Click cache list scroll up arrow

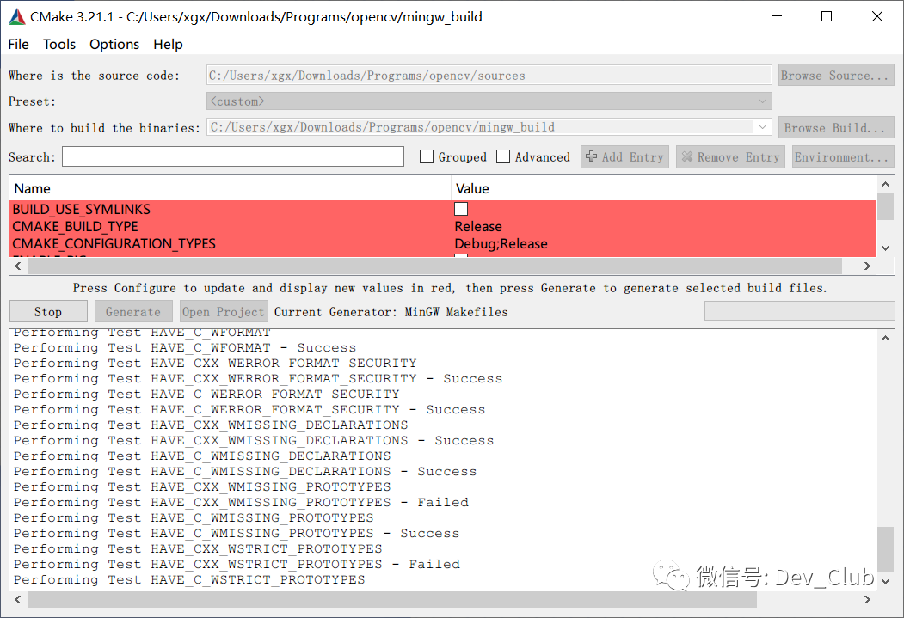(886, 185)
